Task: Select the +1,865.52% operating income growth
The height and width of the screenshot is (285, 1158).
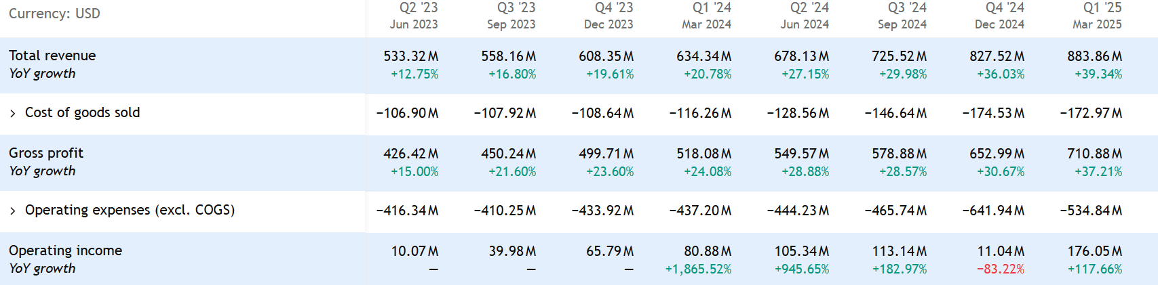Action: point(698,269)
